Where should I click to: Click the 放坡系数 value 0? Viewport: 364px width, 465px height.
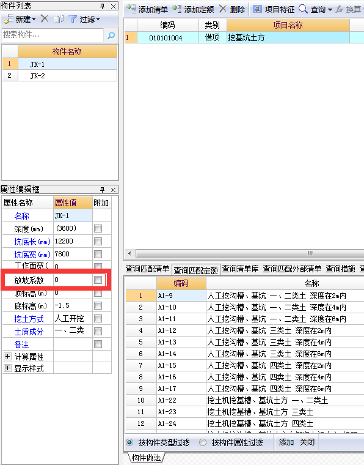click(73, 280)
